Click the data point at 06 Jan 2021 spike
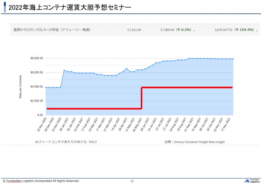The image size is (264, 183). tap(64, 70)
